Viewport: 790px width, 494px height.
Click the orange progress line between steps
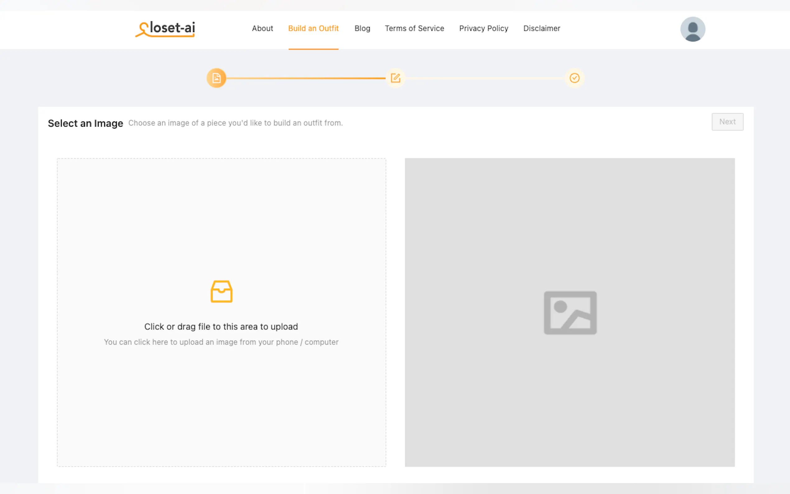pos(305,78)
